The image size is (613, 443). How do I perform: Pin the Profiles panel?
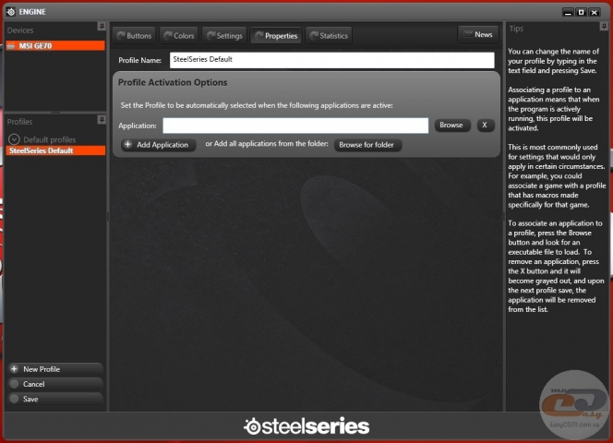pos(102,120)
